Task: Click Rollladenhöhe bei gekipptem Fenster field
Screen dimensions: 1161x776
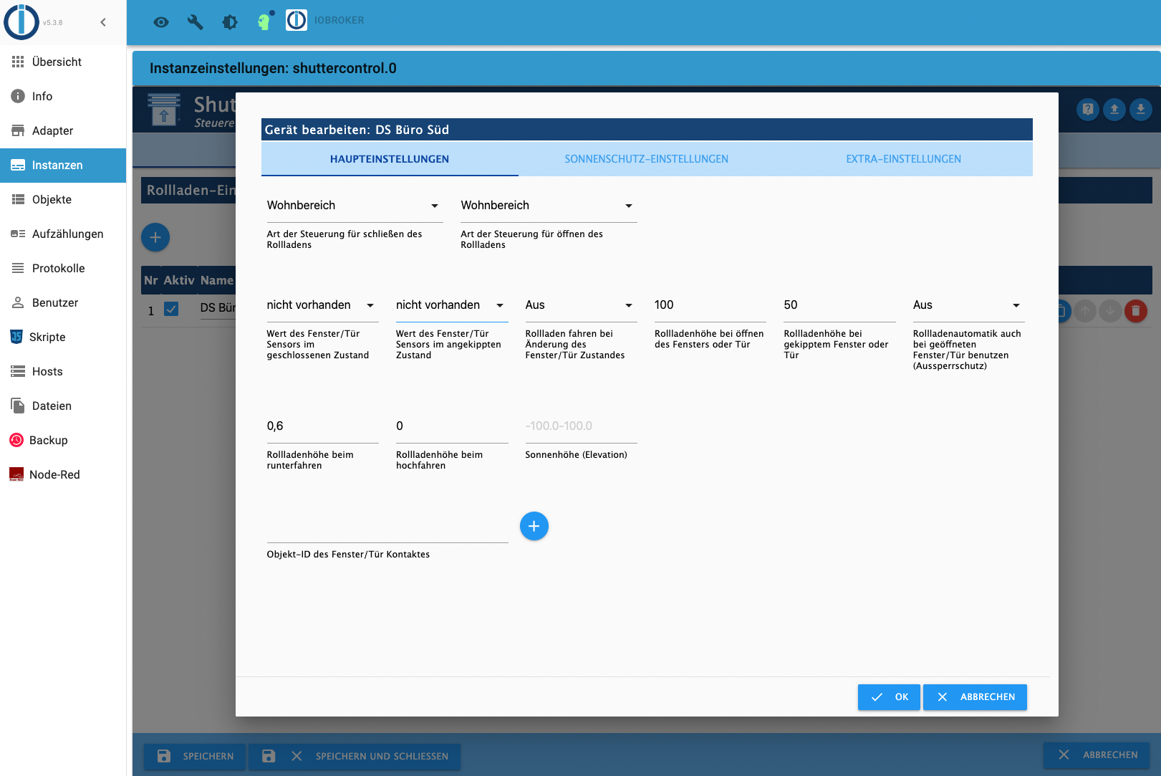Action: point(839,305)
